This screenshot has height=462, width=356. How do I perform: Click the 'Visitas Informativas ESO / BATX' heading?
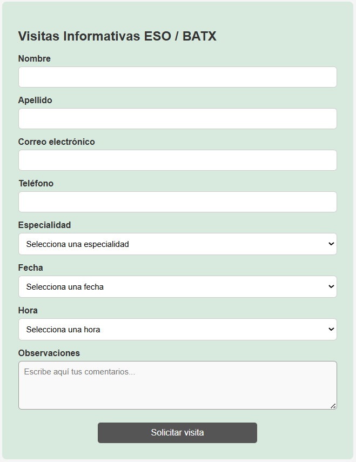tap(117, 36)
